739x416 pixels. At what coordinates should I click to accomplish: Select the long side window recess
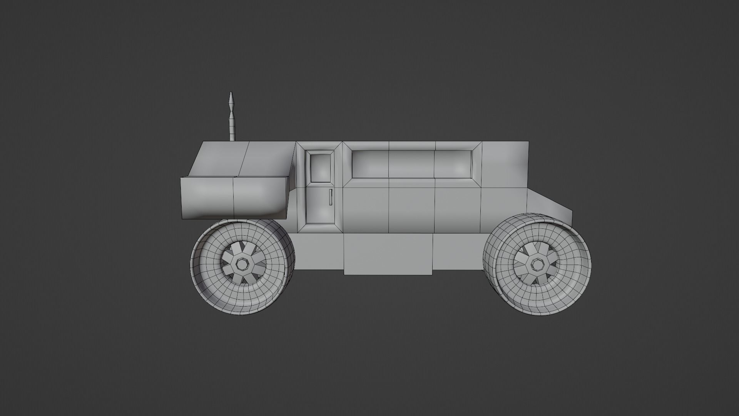pyautogui.click(x=412, y=164)
